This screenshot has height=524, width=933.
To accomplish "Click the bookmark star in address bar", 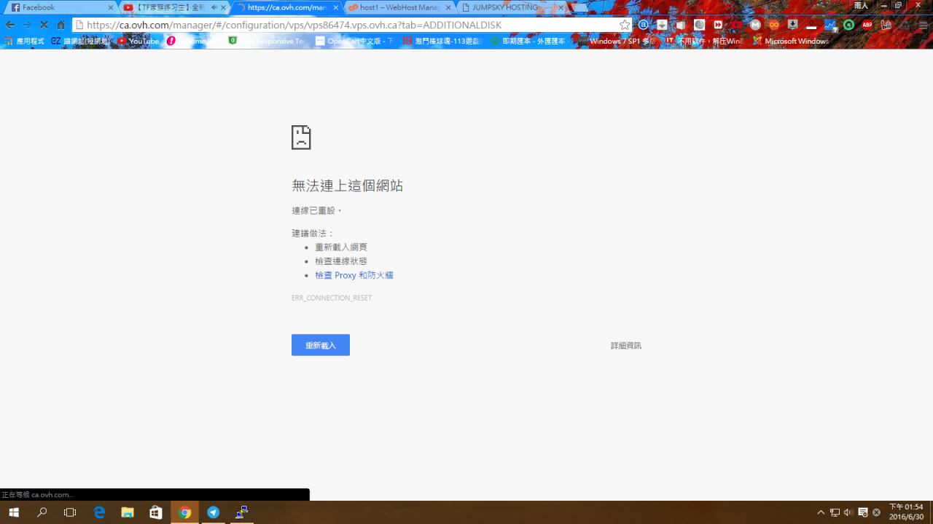I will pos(625,25).
